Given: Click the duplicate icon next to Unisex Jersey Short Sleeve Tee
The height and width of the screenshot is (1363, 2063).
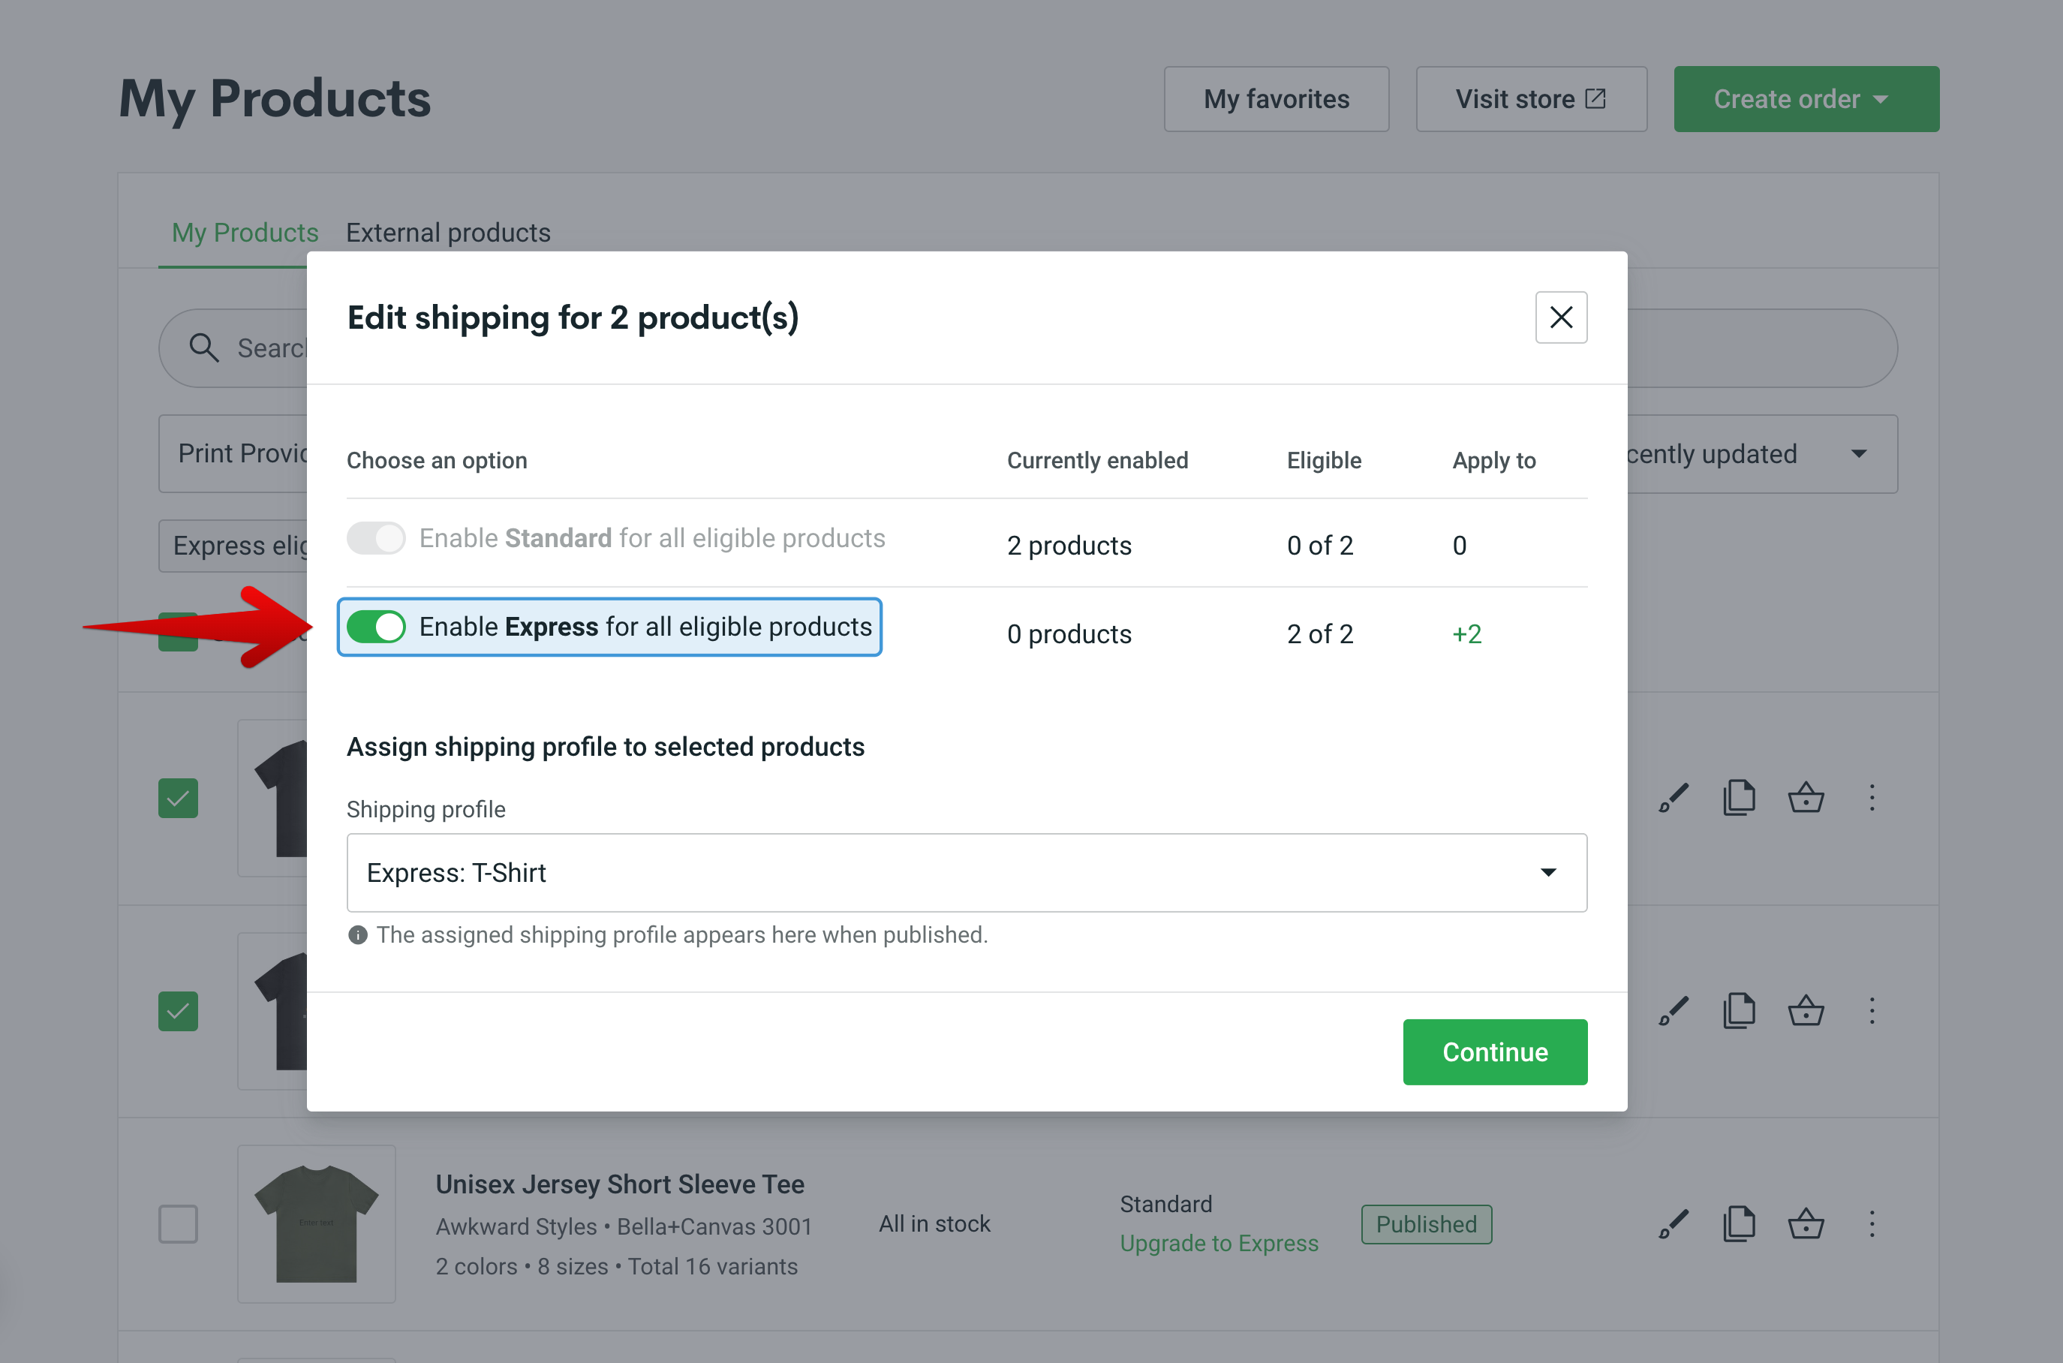Looking at the screenshot, I should (x=1738, y=1224).
